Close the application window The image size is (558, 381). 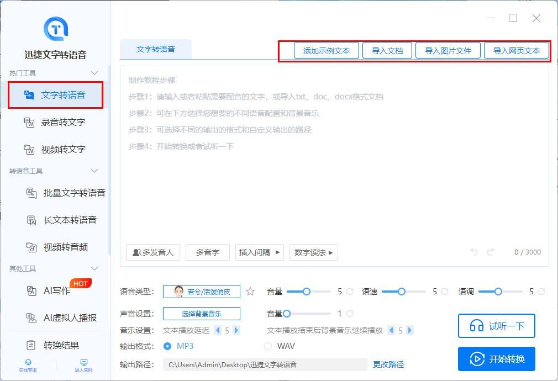tap(536, 18)
